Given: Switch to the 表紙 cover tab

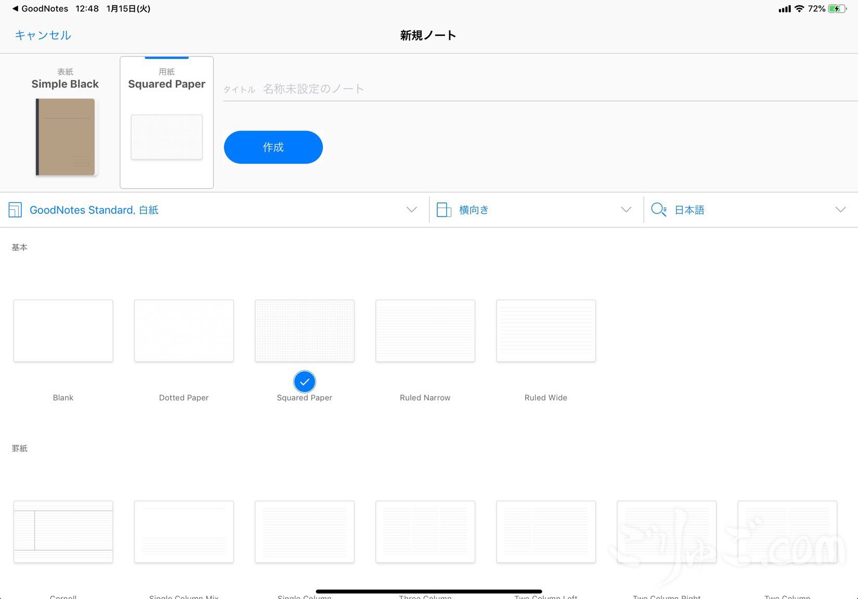Looking at the screenshot, I should click(65, 78).
